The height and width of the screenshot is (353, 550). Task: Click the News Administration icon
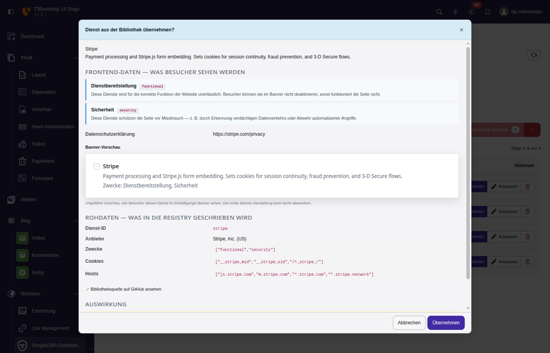[22, 127]
